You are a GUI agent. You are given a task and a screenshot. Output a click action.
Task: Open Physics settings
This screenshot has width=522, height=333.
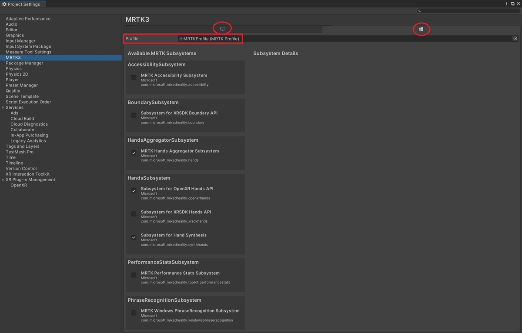pos(13,69)
